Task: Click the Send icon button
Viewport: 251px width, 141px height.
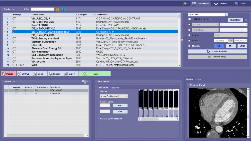Action: (40, 74)
